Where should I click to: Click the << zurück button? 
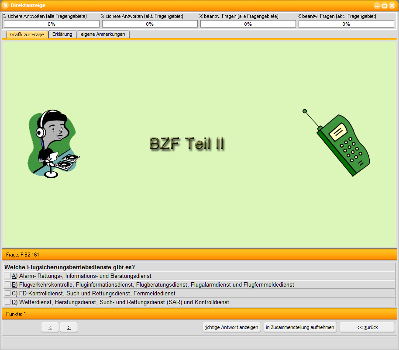point(367,327)
